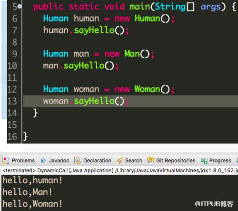Click variable 'woman' on line 12
238x211 pixels.
(87, 90)
